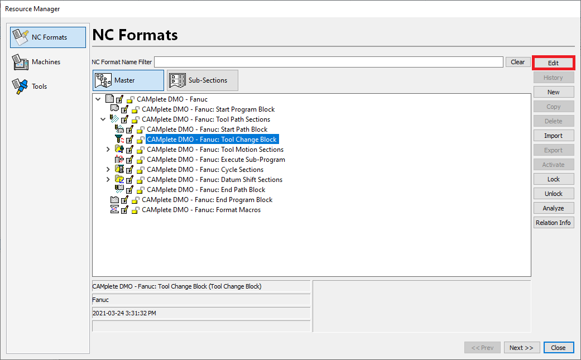
Task: Click inside the NC Format Name Filter field
Action: click(x=329, y=62)
